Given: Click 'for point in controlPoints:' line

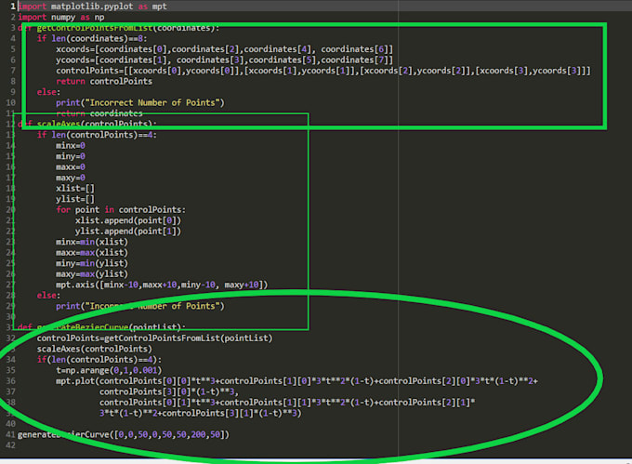Looking at the screenshot, I should [x=121, y=210].
